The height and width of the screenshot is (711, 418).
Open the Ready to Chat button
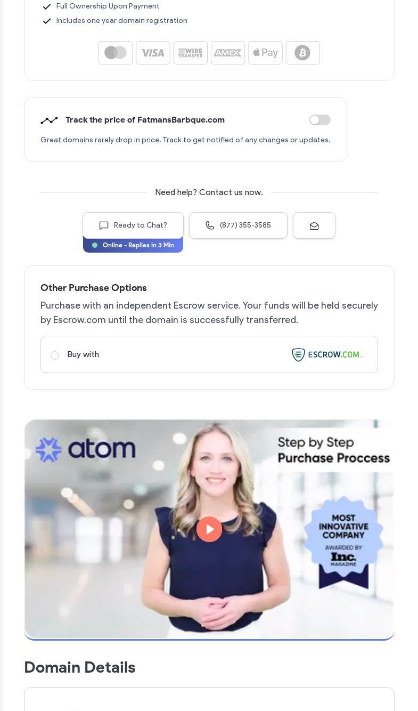click(x=133, y=225)
